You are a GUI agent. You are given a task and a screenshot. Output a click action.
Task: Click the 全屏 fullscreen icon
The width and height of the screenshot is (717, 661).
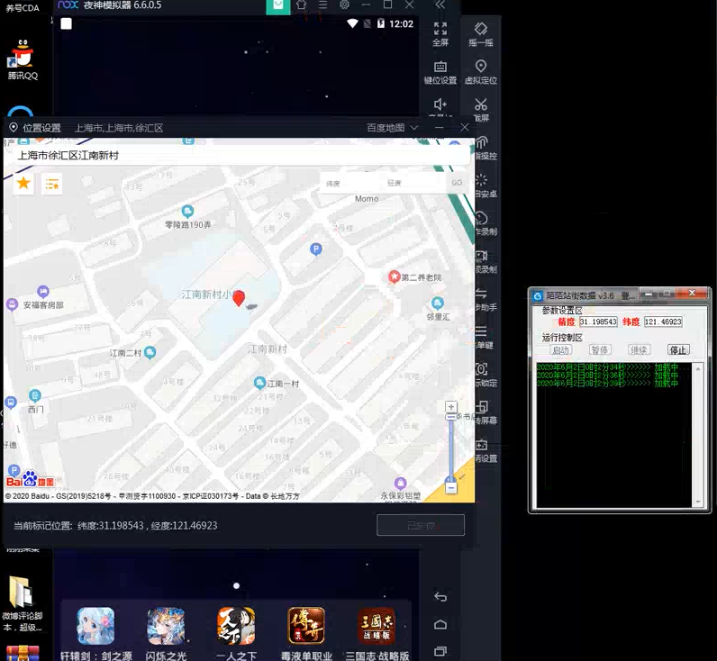point(440,33)
